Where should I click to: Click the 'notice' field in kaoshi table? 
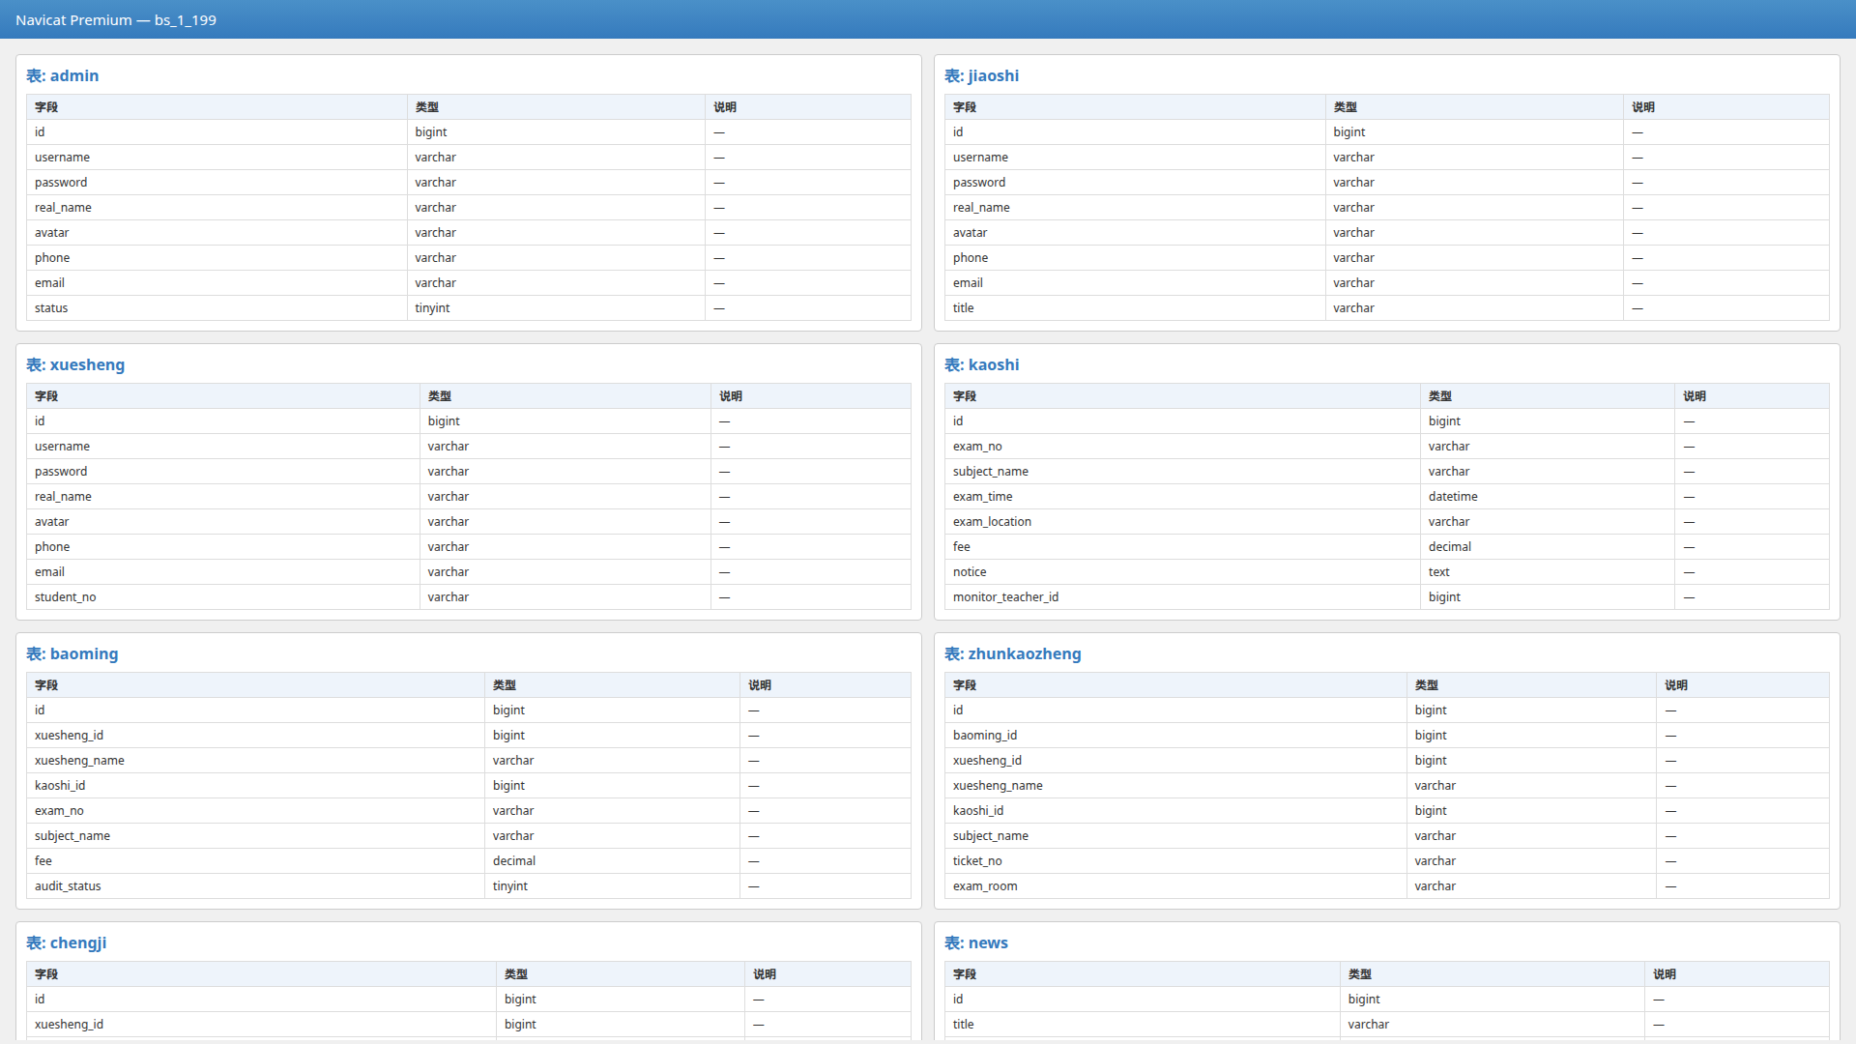pyautogui.click(x=970, y=572)
